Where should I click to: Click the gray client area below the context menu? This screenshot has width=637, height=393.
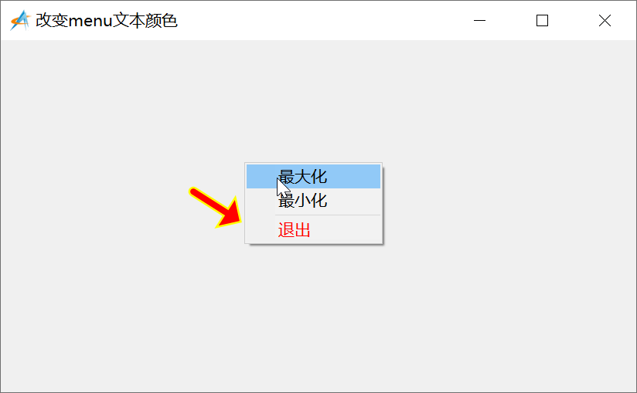(313, 317)
